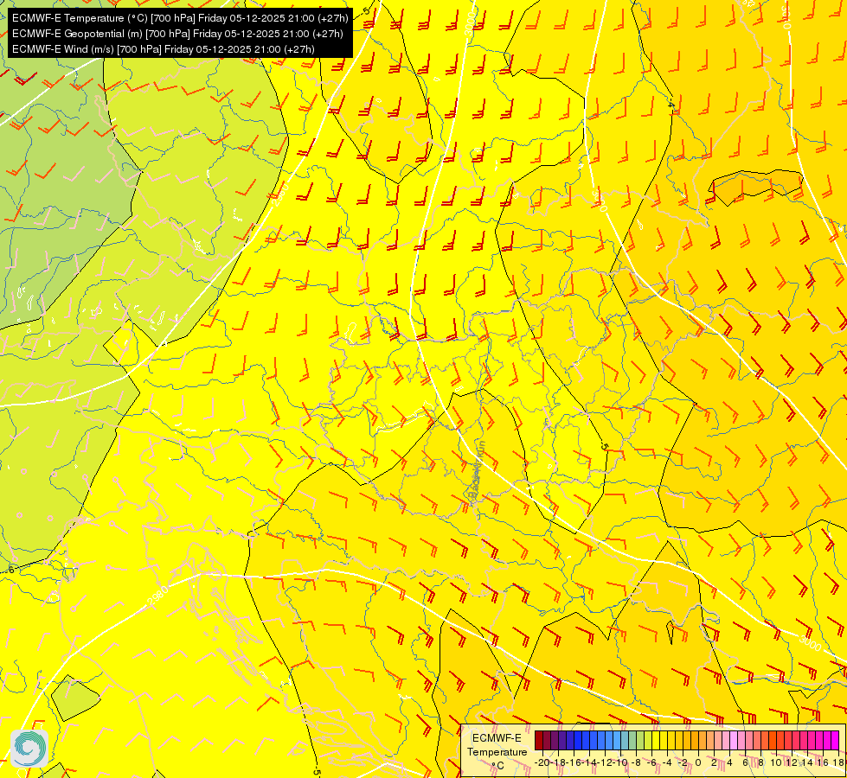Click the legend tick label 14
The height and width of the screenshot is (778, 847).
coord(807,762)
